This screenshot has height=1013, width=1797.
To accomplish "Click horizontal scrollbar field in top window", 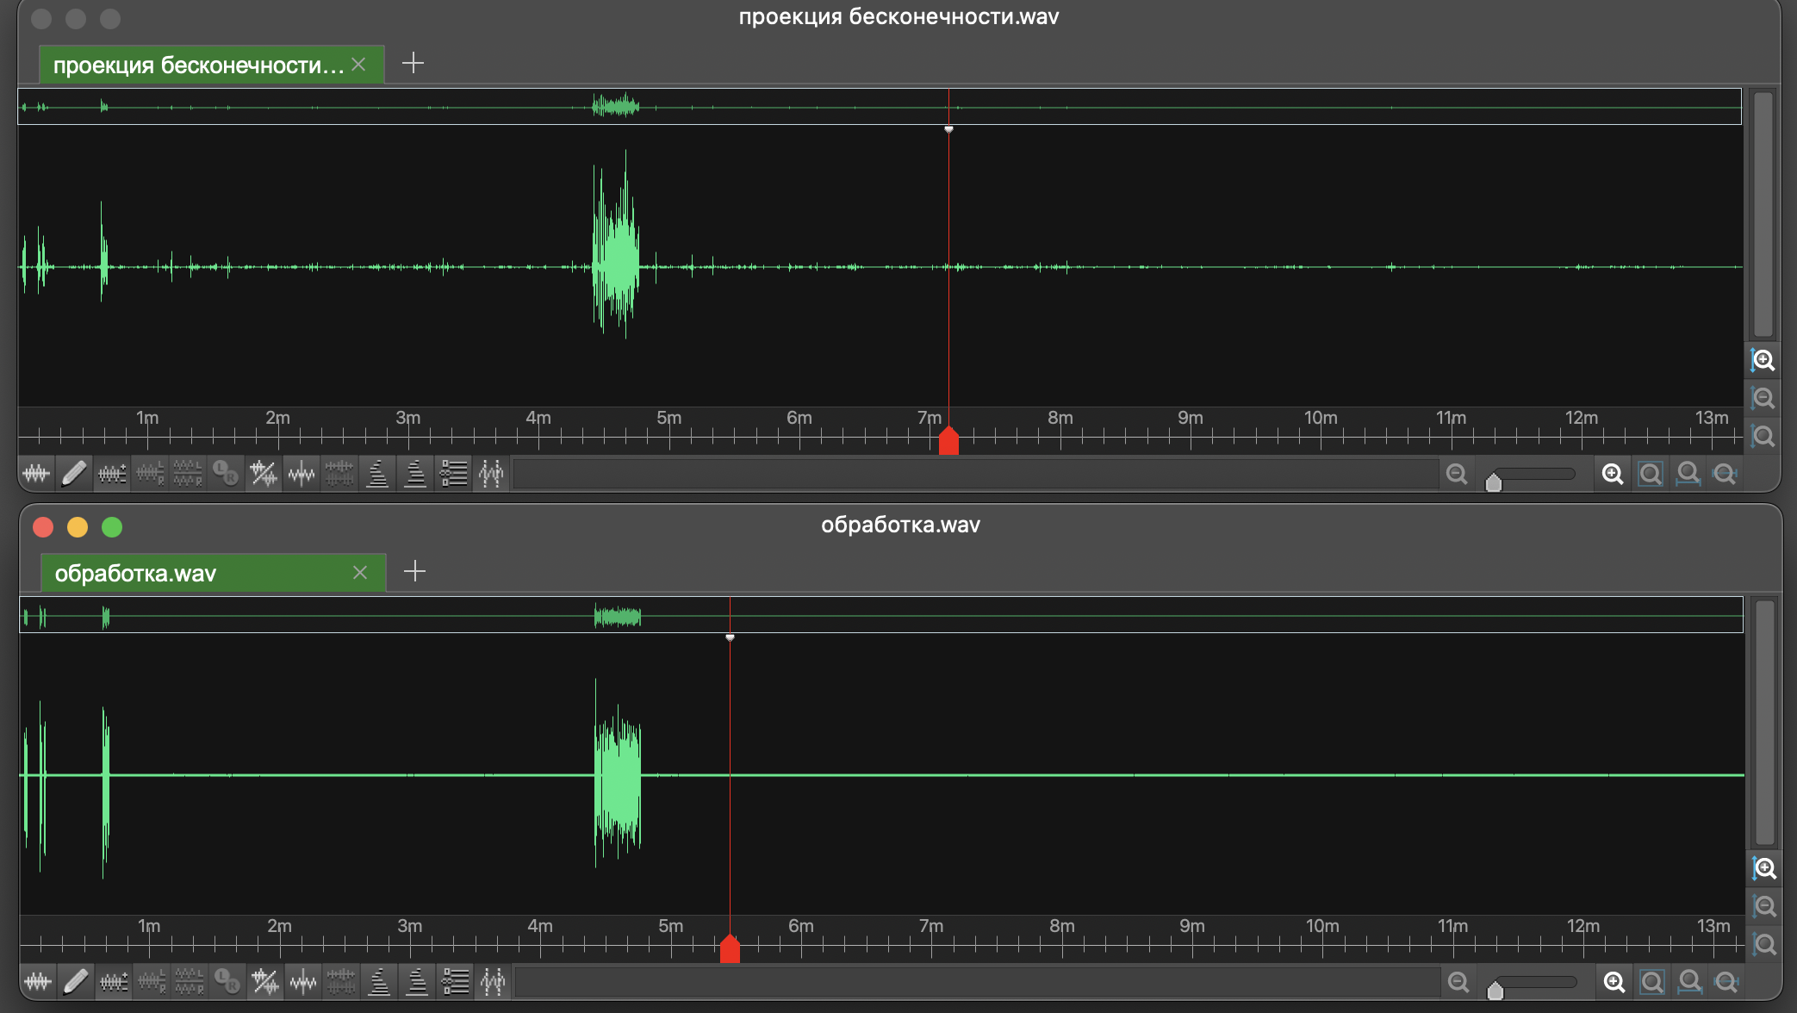I will click(976, 474).
